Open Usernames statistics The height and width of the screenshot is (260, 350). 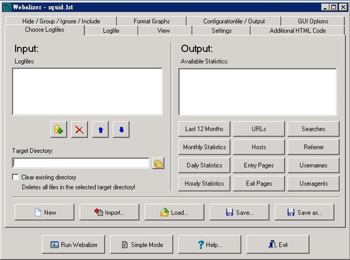(x=313, y=165)
